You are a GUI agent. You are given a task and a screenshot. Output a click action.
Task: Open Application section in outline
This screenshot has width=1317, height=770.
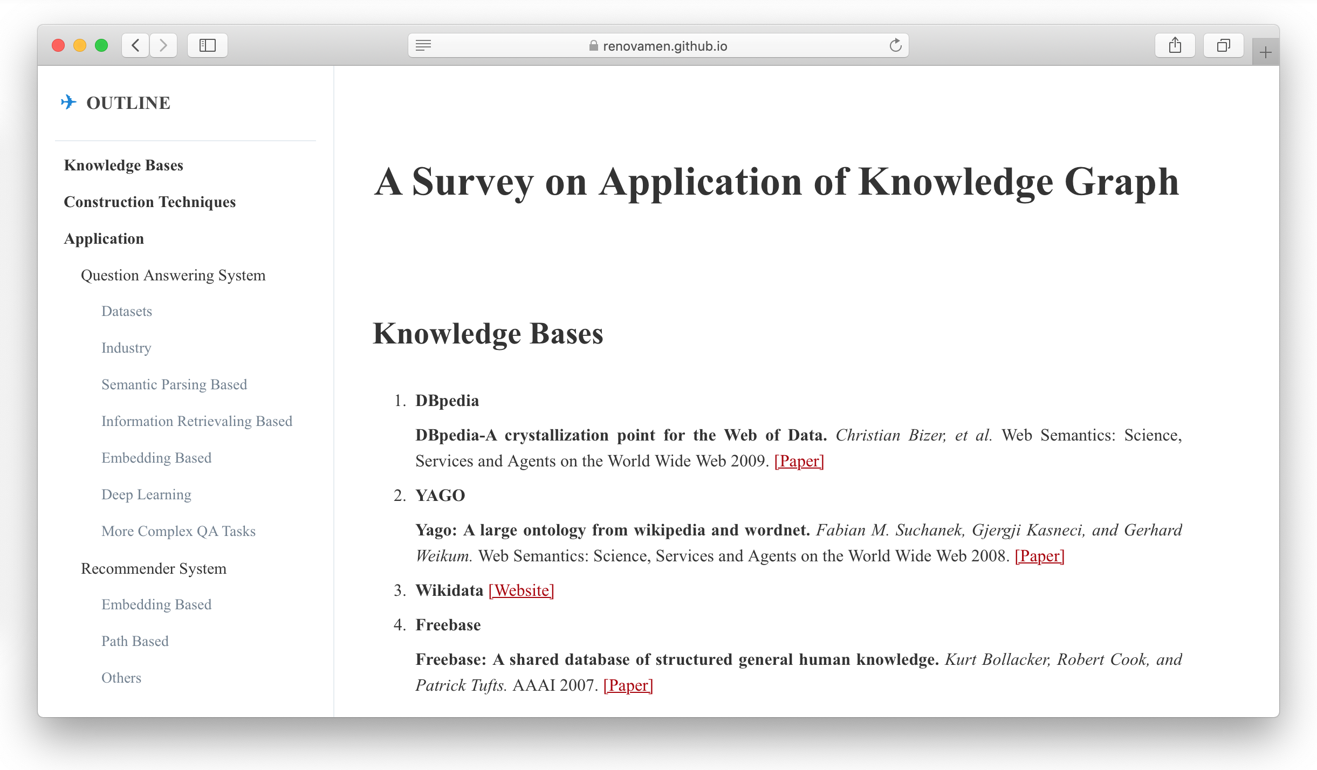[104, 238]
